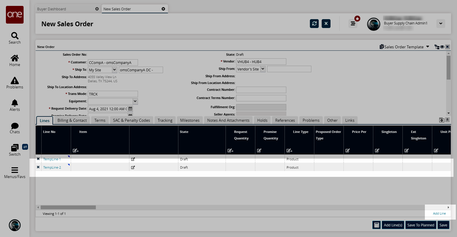Switch to the Billing & Contact tab
457x237 pixels.
click(x=72, y=120)
